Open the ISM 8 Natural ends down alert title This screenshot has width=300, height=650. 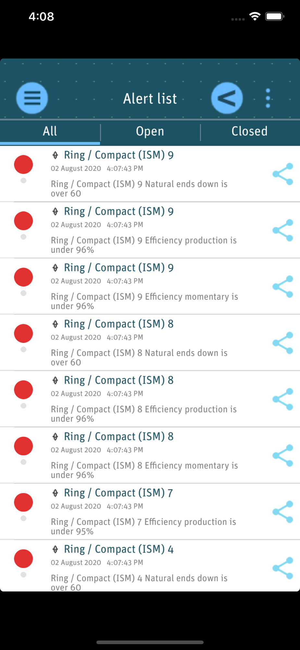pos(119,324)
